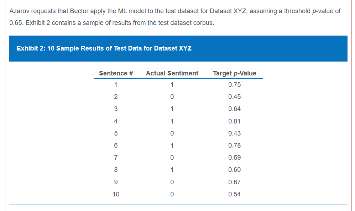
Task: Click the Target p-Value column header
Action: click(234, 73)
